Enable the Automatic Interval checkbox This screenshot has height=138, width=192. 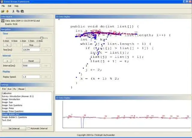pyautogui.click(x=29, y=128)
